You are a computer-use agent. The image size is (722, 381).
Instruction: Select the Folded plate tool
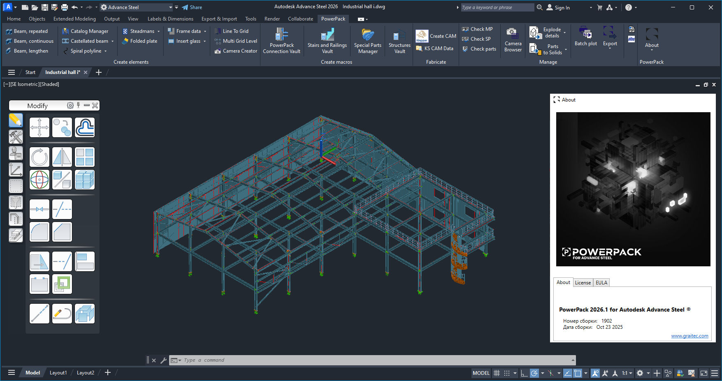tap(140, 41)
